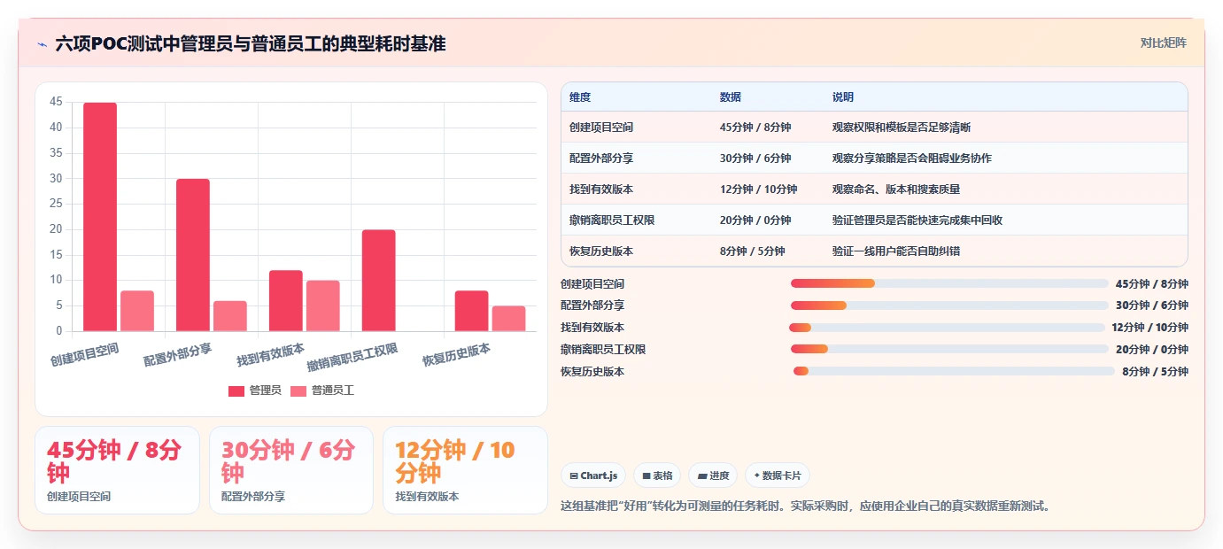Click the 恢复历史版本 label in the progress list
The height and width of the screenshot is (549, 1223).
[x=592, y=372]
